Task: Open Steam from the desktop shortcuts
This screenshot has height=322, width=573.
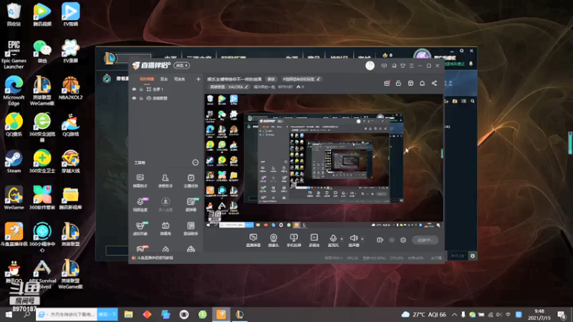Action: (14, 162)
